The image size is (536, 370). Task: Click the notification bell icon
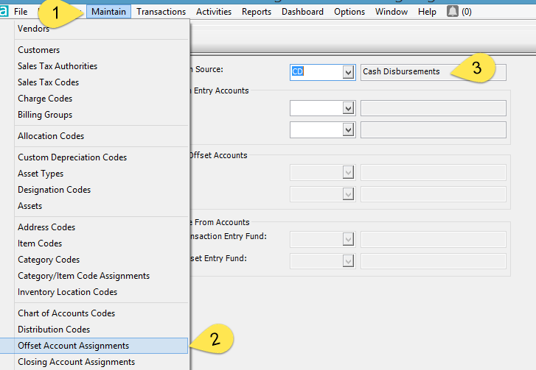click(452, 12)
